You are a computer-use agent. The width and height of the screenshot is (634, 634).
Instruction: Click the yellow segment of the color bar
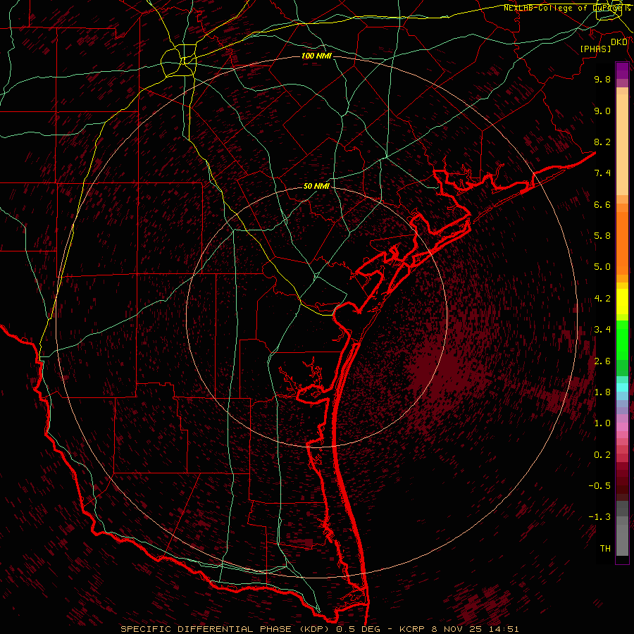coord(622,302)
